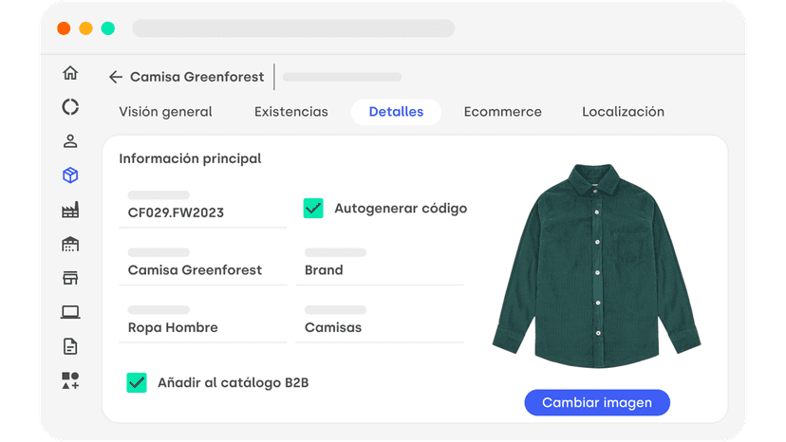This screenshot has height=442, width=786.
Task: Go back using the arrow beside Camisa Greenforest
Action: [116, 77]
